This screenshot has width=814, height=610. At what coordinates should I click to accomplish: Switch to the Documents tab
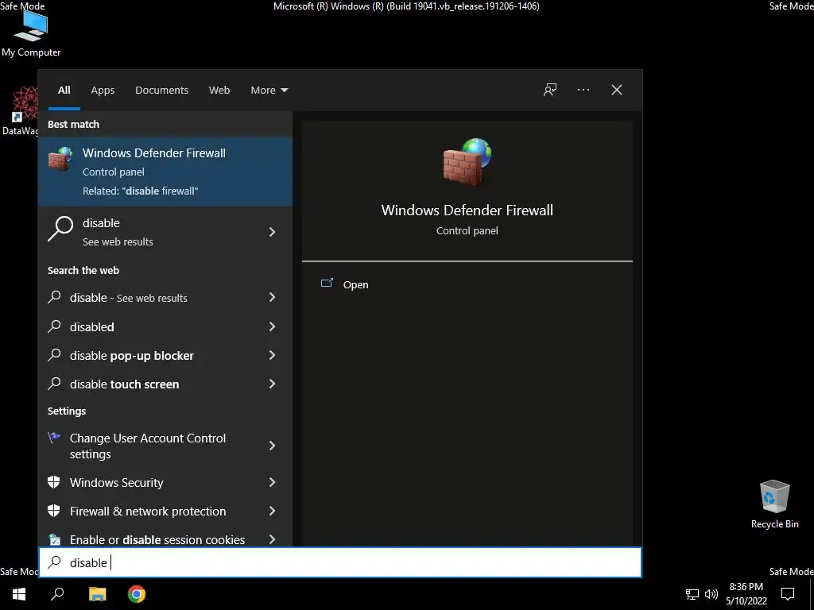click(161, 91)
